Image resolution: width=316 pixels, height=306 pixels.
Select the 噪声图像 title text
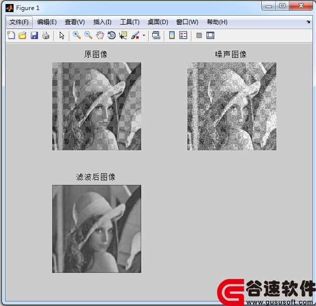[x=231, y=54]
